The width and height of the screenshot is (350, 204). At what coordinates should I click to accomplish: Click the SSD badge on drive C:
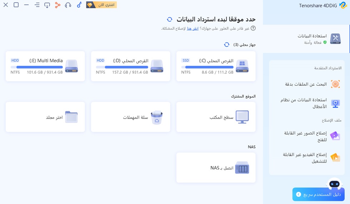coord(186,60)
